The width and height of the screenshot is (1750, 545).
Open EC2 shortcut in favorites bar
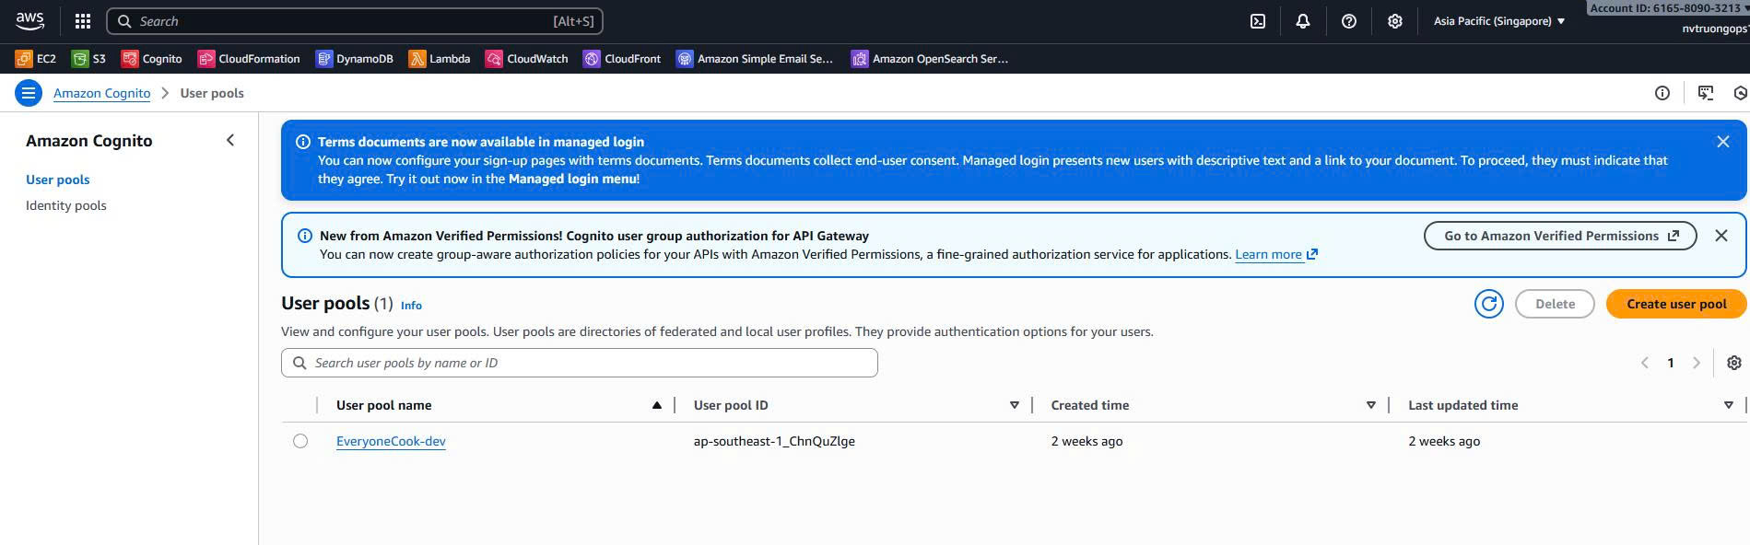[36, 59]
